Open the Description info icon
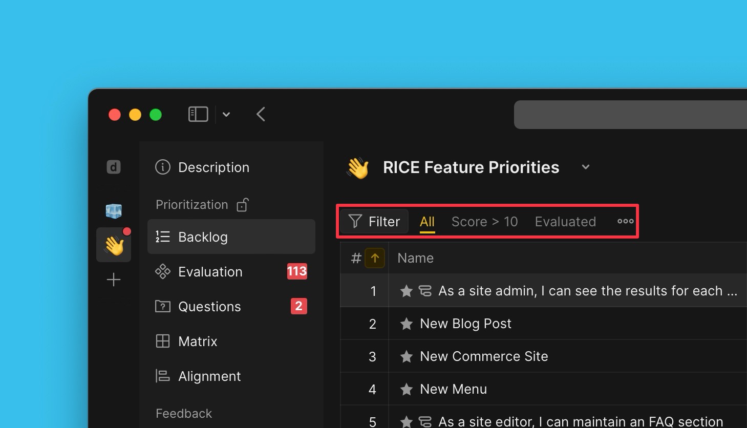This screenshot has width=747, height=428. coord(162,167)
